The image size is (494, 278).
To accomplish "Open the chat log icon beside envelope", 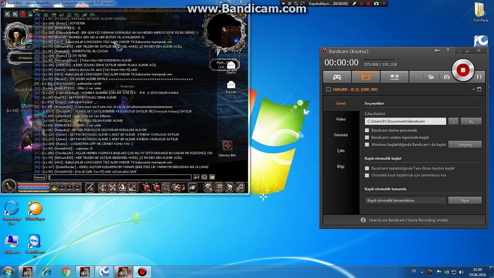I will tap(212, 177).
